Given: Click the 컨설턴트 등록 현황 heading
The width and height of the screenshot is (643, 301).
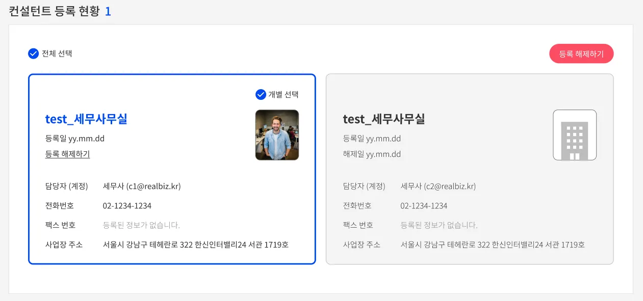Looking at the screenshot, I should point(54,11).
